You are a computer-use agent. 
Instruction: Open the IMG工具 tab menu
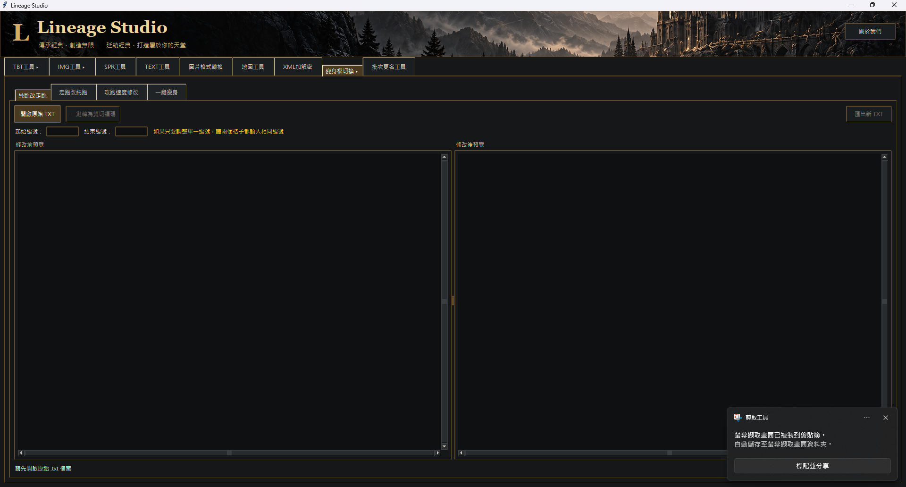(x=72, y=67)
